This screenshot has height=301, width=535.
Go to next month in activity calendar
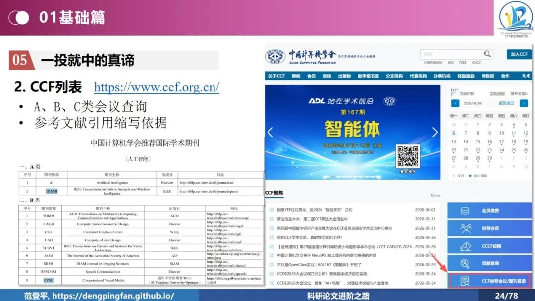tap(524, 103)
